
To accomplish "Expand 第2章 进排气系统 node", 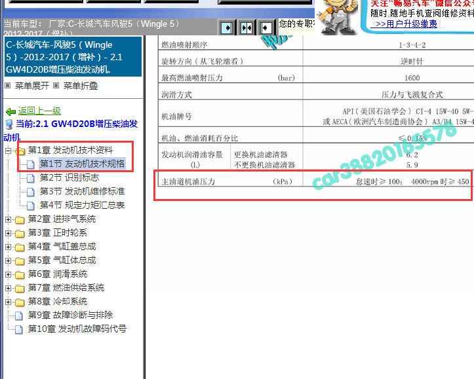I will click(x=8, y=219).
